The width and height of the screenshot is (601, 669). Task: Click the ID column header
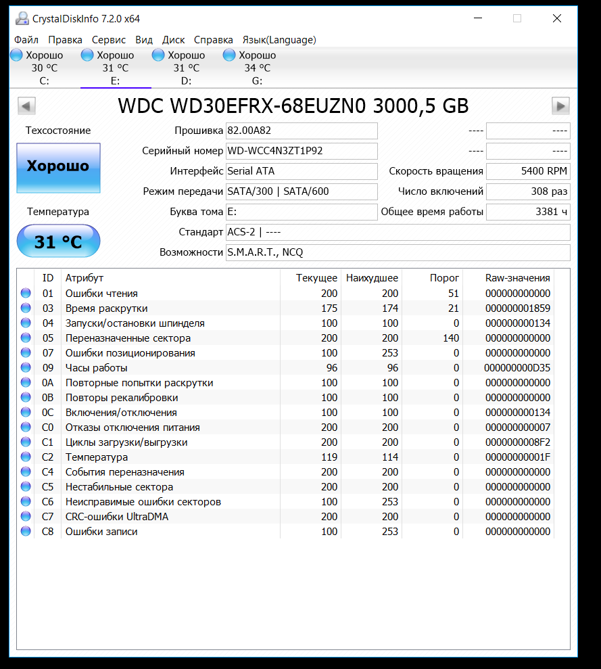(x=48, y=278)
